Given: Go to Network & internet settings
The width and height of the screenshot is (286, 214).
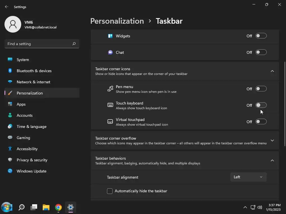Looking at the screenshot, I should click(42, 82).
